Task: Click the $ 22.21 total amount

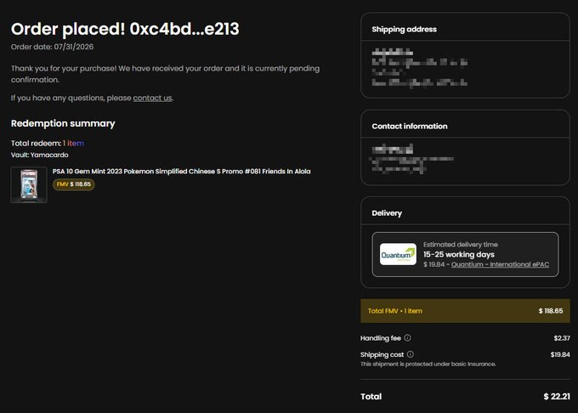Action: point(557,397)
